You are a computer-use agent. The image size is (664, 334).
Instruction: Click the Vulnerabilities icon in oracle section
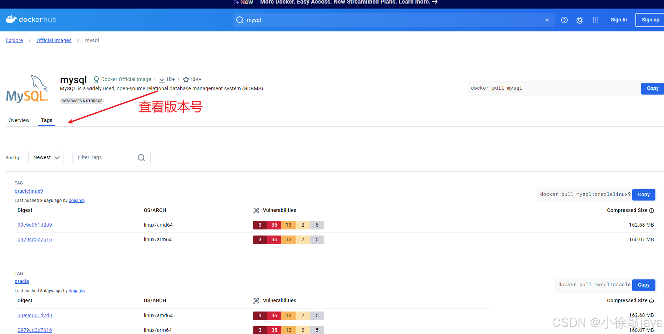point(256,301)
